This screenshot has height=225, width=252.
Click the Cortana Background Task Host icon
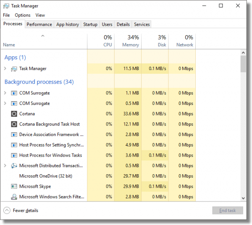tap(14, 124)
